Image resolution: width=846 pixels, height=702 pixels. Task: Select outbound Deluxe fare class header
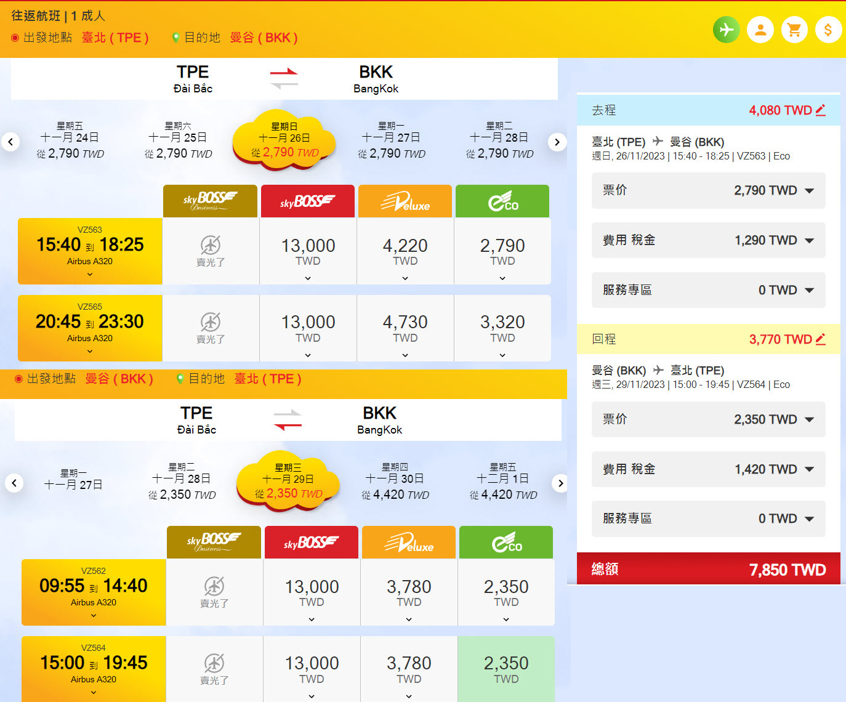click(x=405, y=201)
